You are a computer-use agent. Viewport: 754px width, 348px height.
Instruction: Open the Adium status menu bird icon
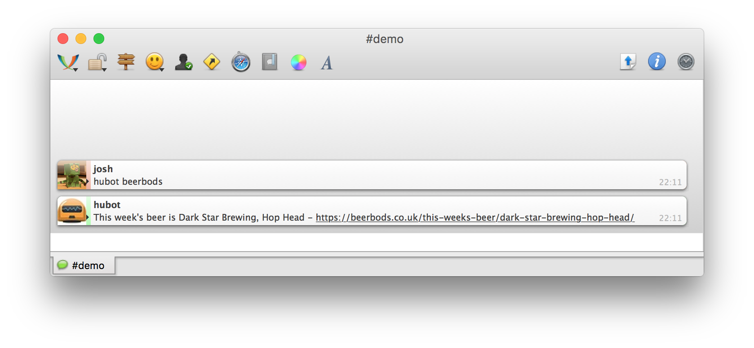[x=68, y=62]
